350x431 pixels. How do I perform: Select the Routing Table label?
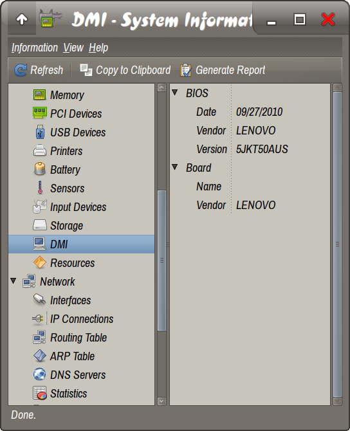78,338
